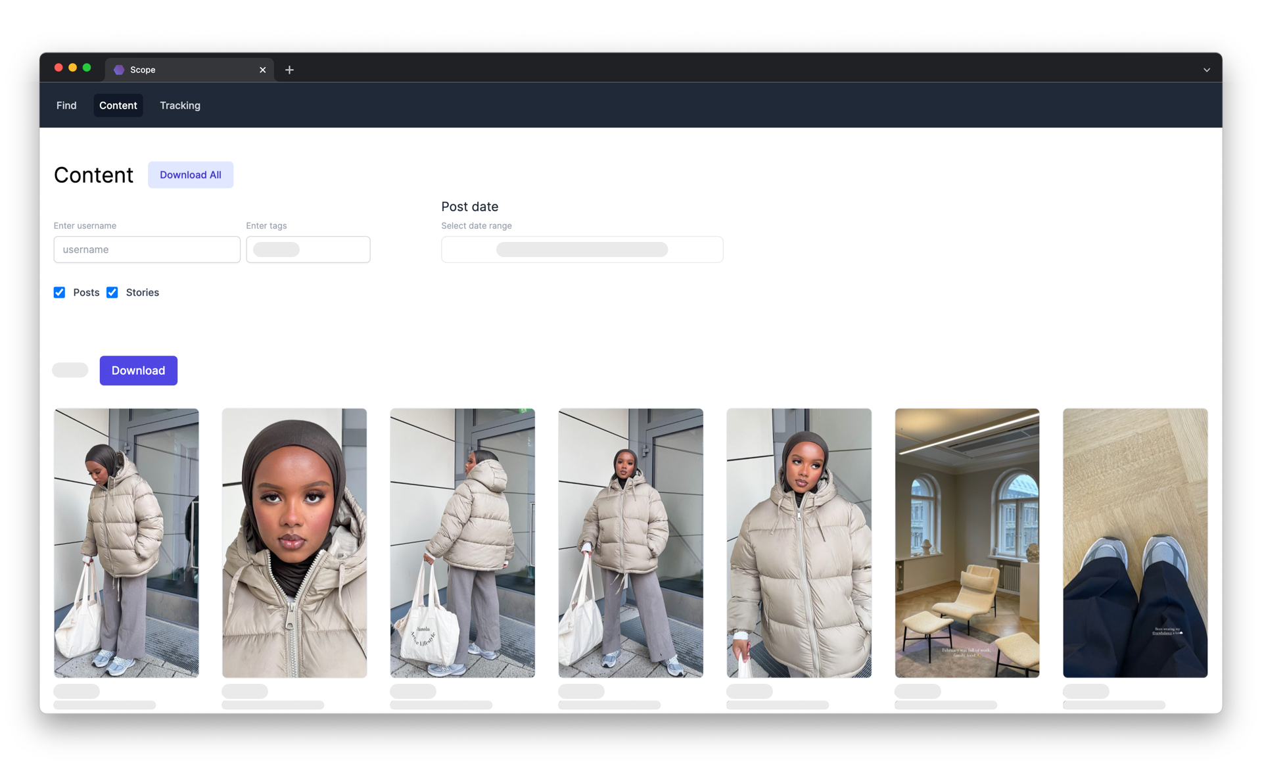Open the close-up face portrait thumbnail

(x=294, y=543)
